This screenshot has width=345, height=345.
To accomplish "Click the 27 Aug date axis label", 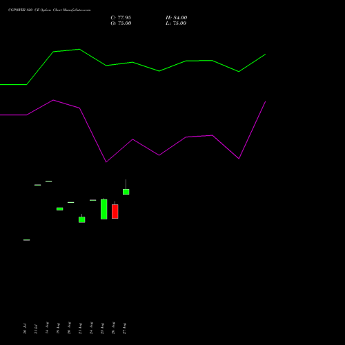I will click(x=124, y=328).
